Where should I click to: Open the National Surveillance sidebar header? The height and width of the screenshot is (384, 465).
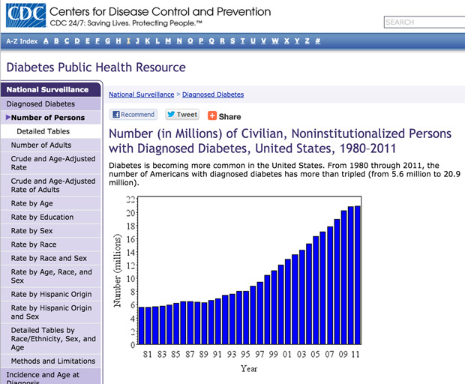[x=49, y=89]
